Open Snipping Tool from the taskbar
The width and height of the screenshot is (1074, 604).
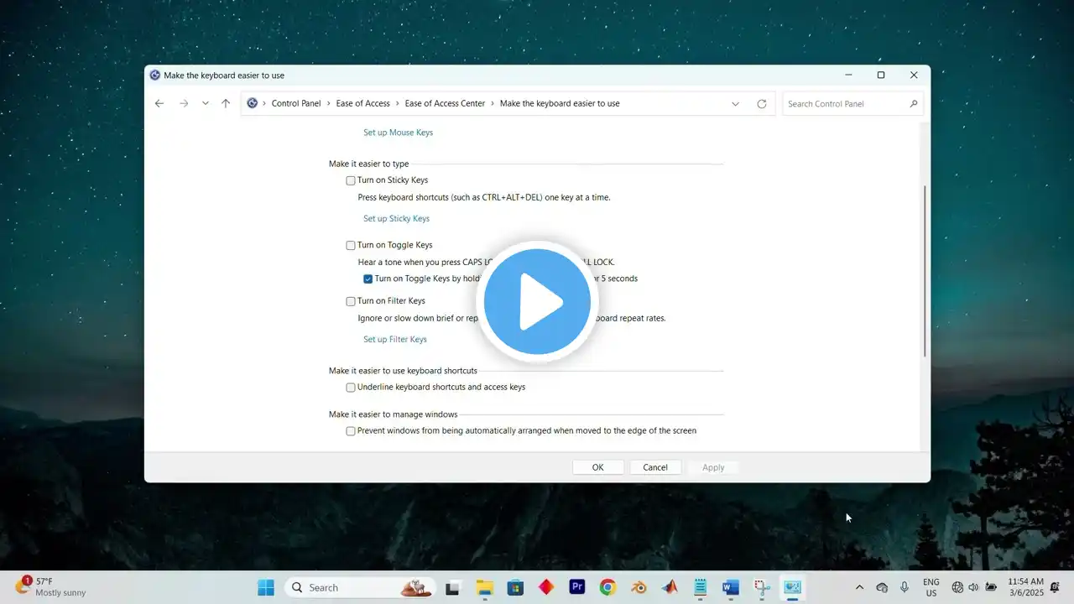pos(762,587)
